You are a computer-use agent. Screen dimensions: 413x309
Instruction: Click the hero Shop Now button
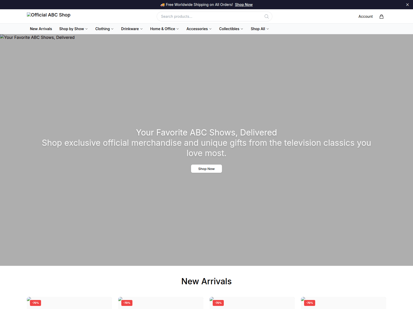[206, 169]
